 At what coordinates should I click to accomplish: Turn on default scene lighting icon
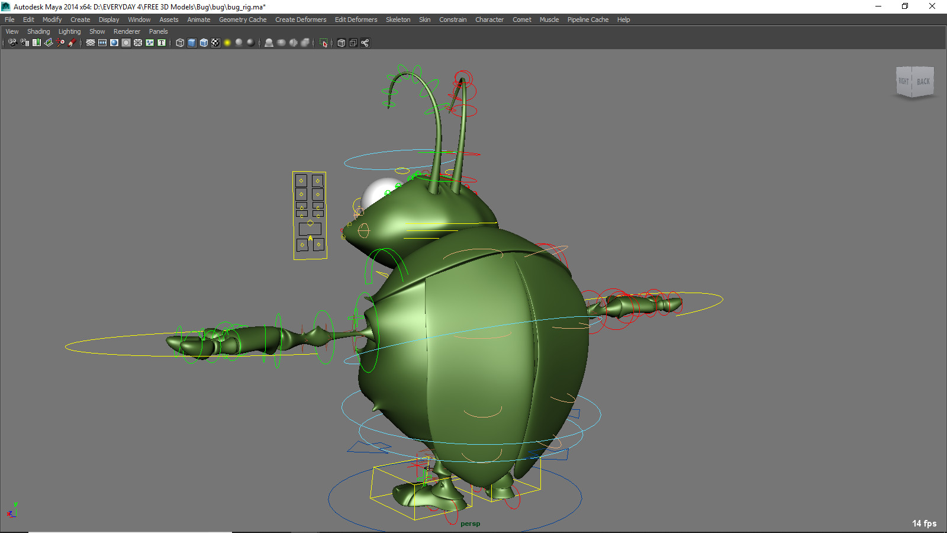point(227,43)
